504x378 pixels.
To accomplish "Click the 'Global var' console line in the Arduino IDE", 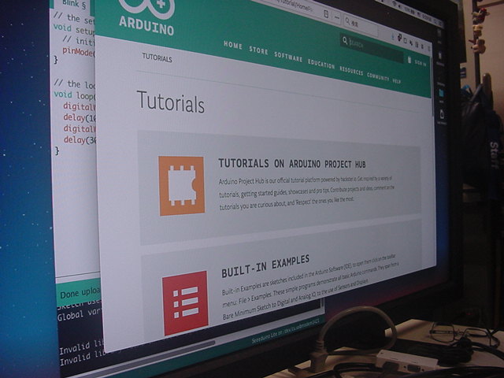I will 80,315.
